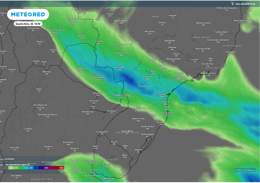The width and height of the screenshot is (260, 183).
Task: Click the ECMWF © 2026 Meteored attribution
Action: [x=245, y=170]
